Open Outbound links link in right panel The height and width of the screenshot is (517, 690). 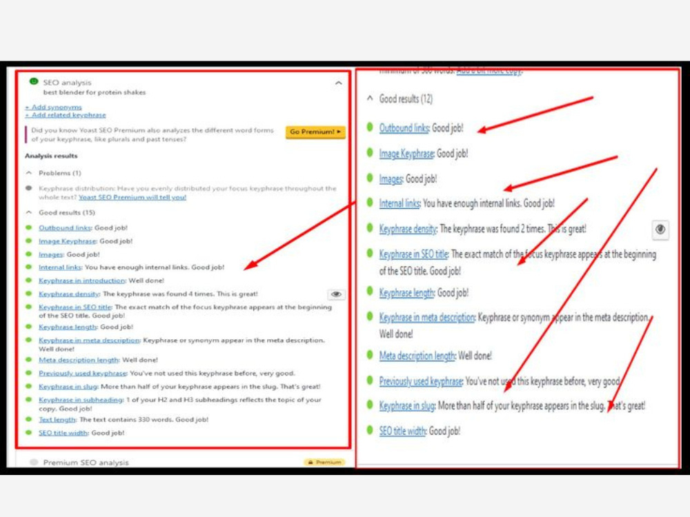pos(404,128)
